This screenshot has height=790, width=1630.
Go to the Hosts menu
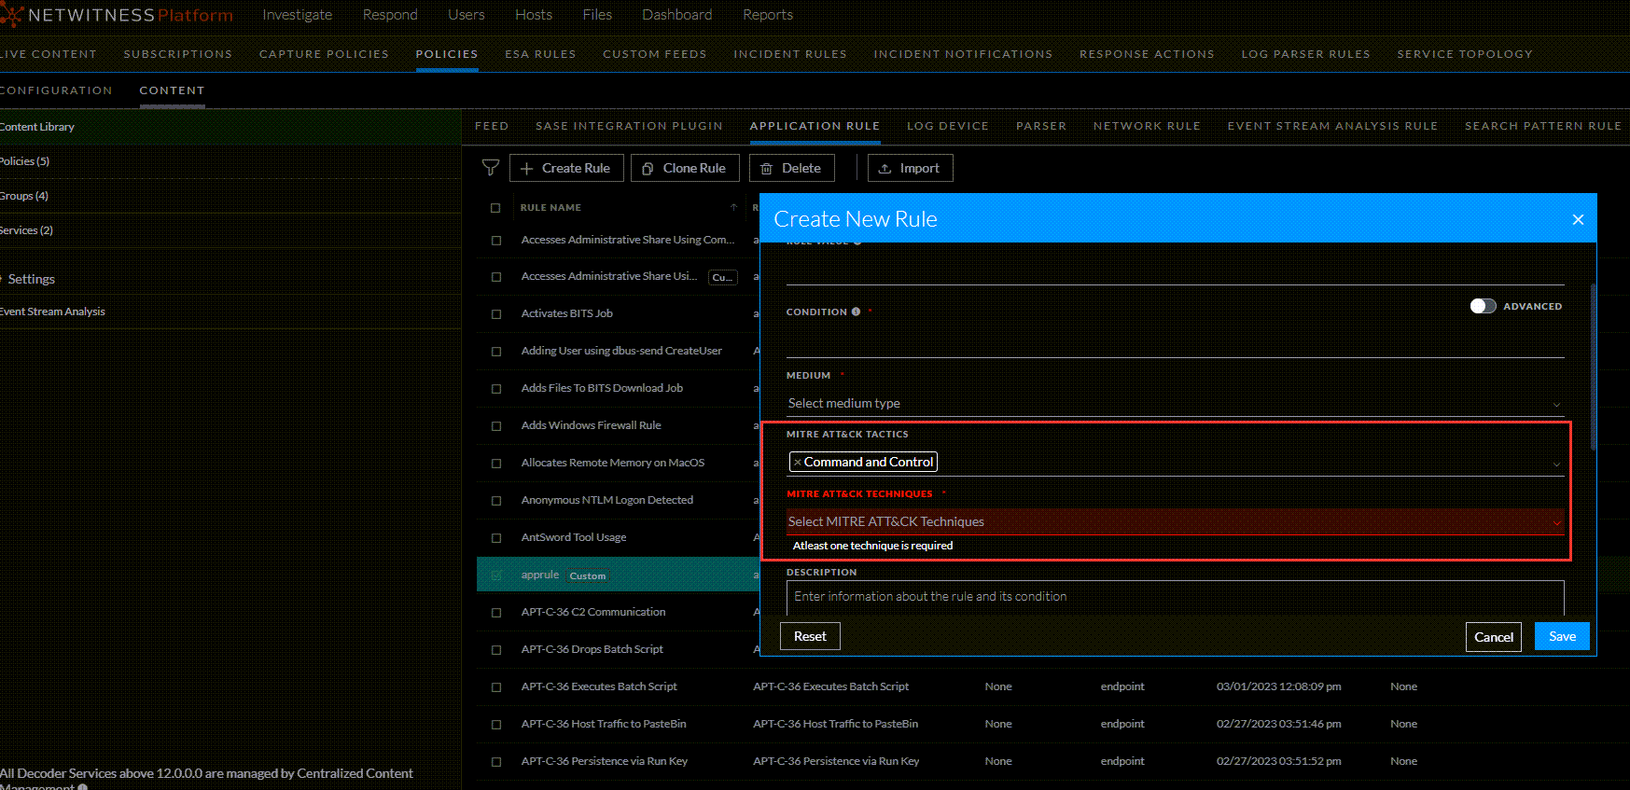click(x=534, y=15)
